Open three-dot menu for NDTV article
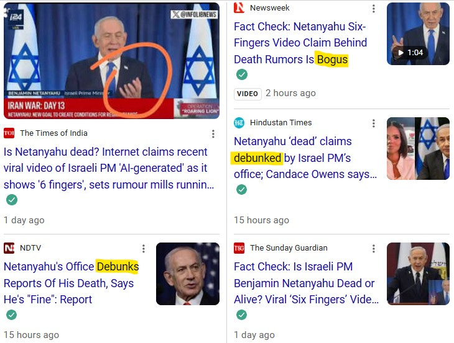This screenshot has height=343, width=454. (x=144, y=249)
